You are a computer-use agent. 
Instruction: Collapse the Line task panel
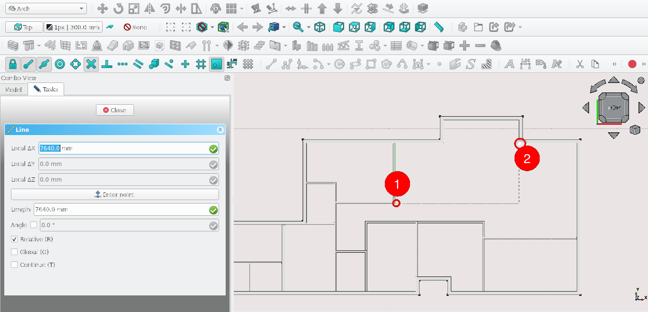tap(220, 129)
